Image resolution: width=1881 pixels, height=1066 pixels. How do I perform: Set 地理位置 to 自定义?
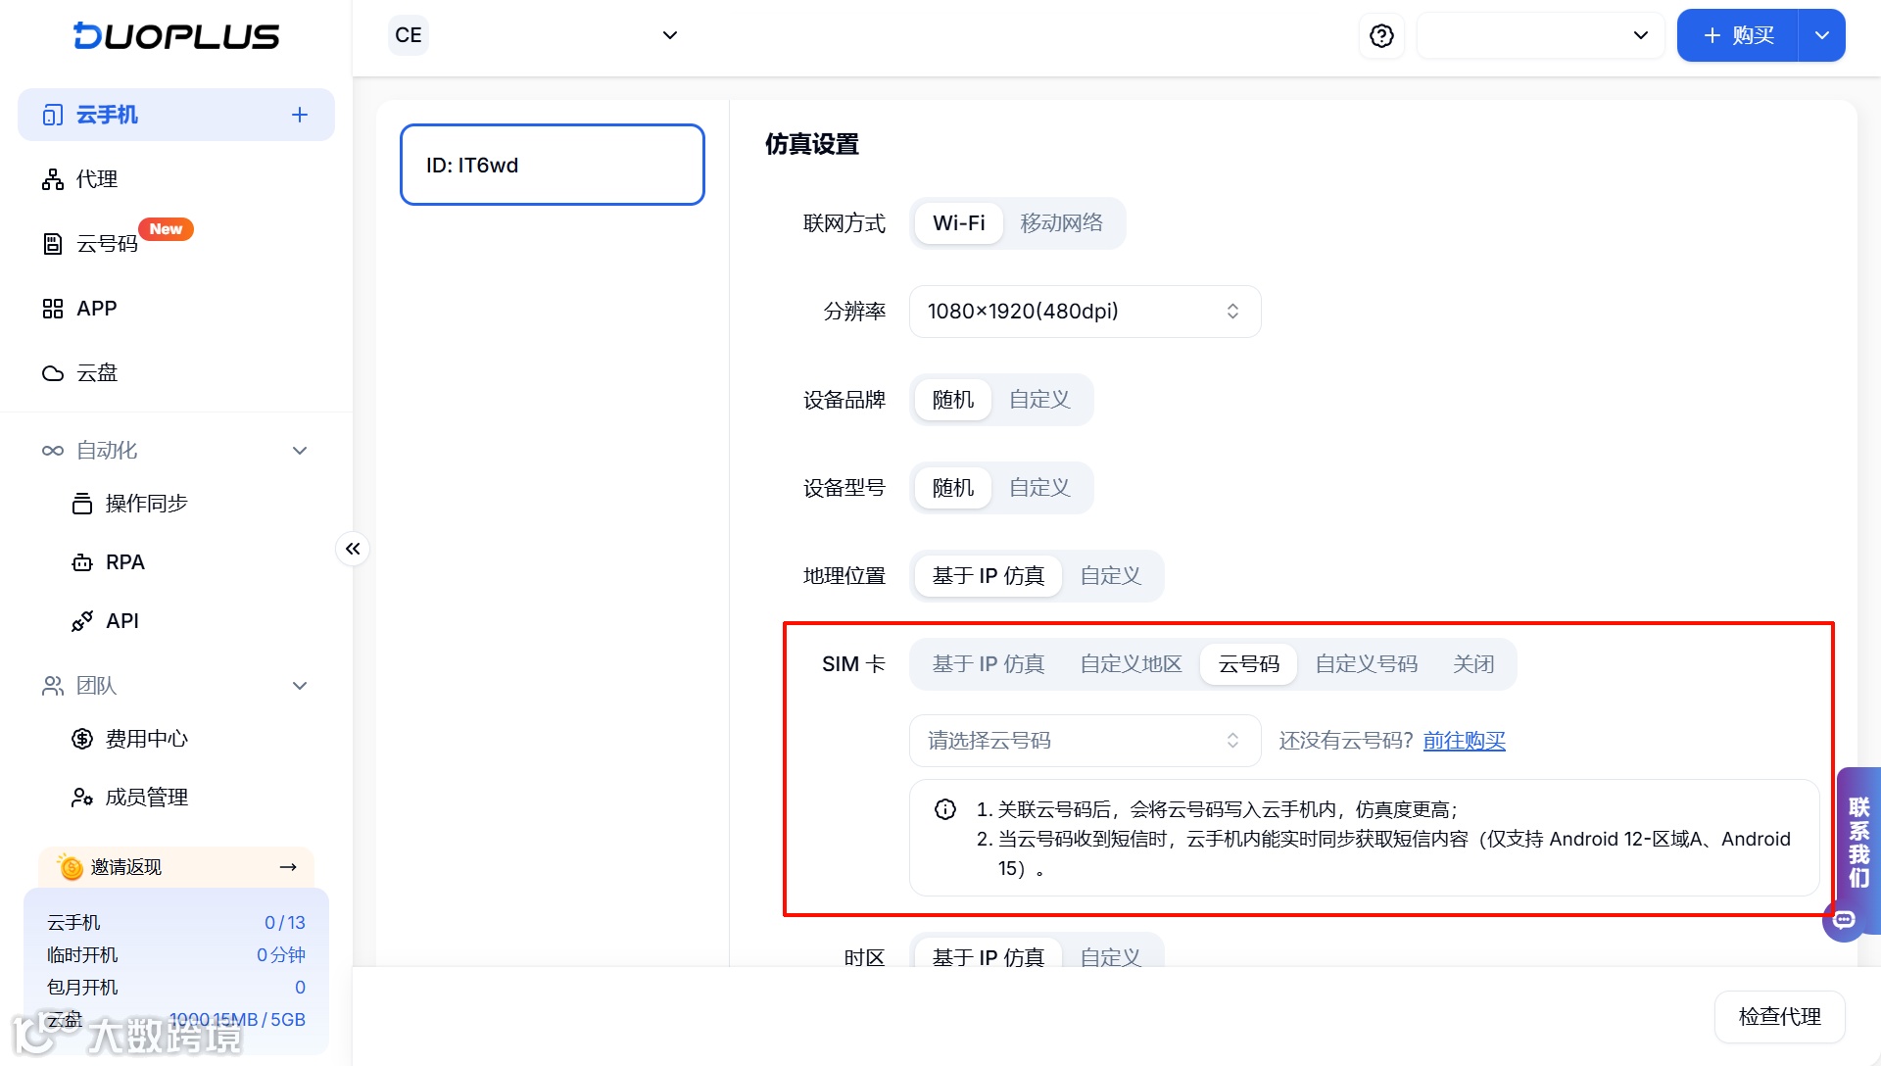[x=1110, y=576]
